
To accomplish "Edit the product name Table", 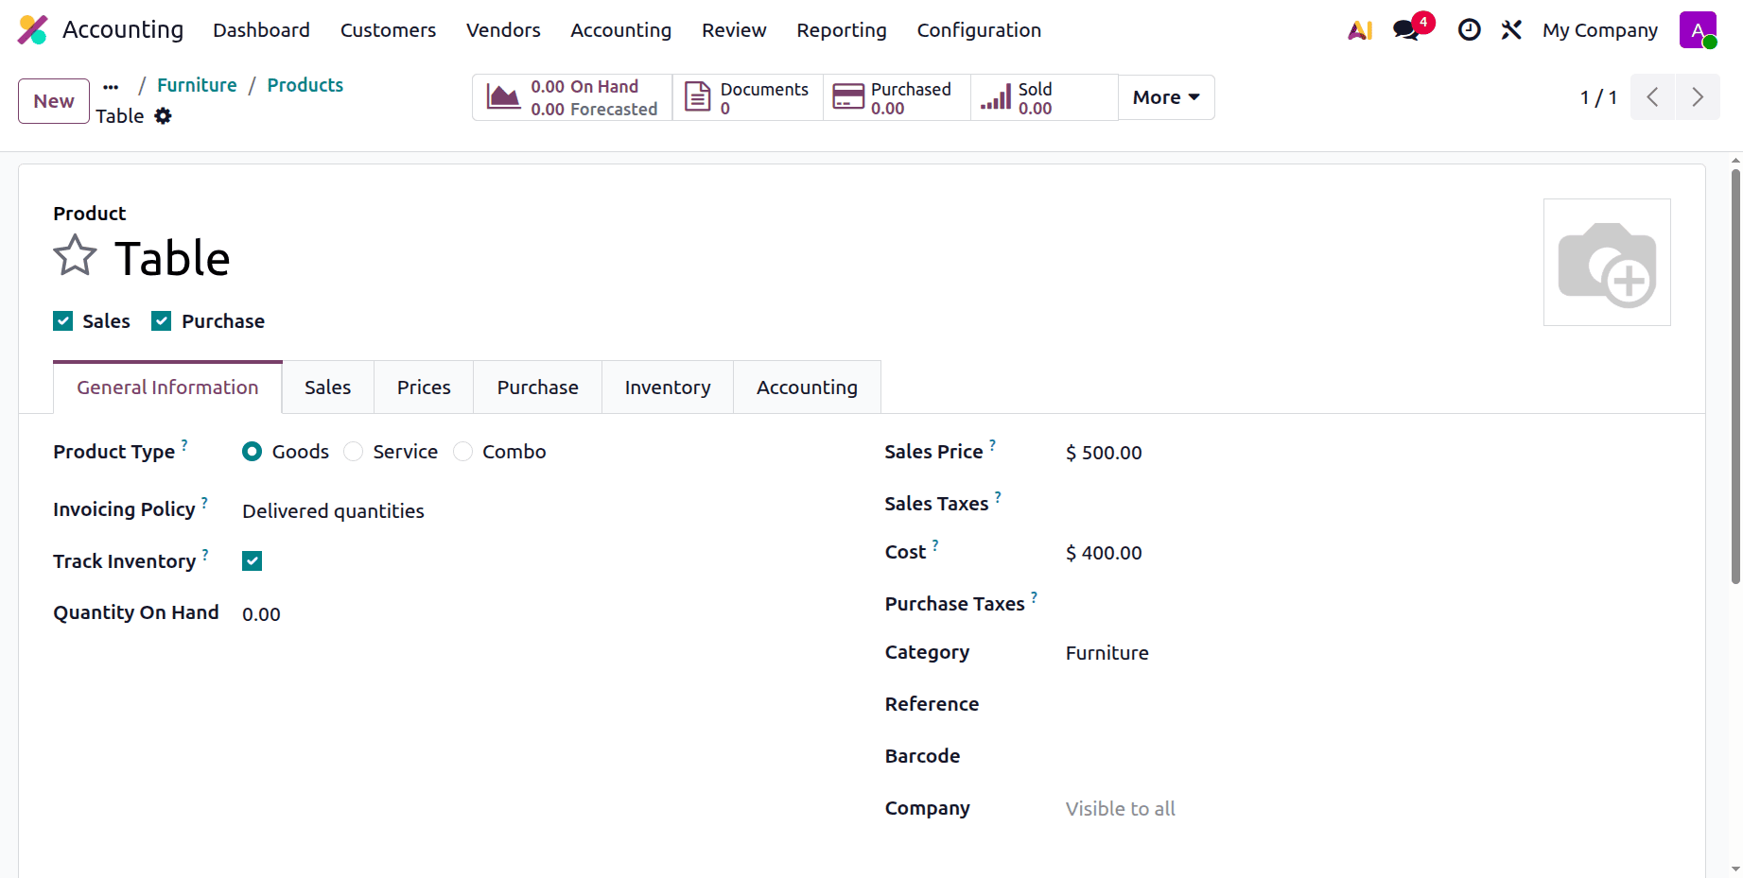I will coord(172,258).
